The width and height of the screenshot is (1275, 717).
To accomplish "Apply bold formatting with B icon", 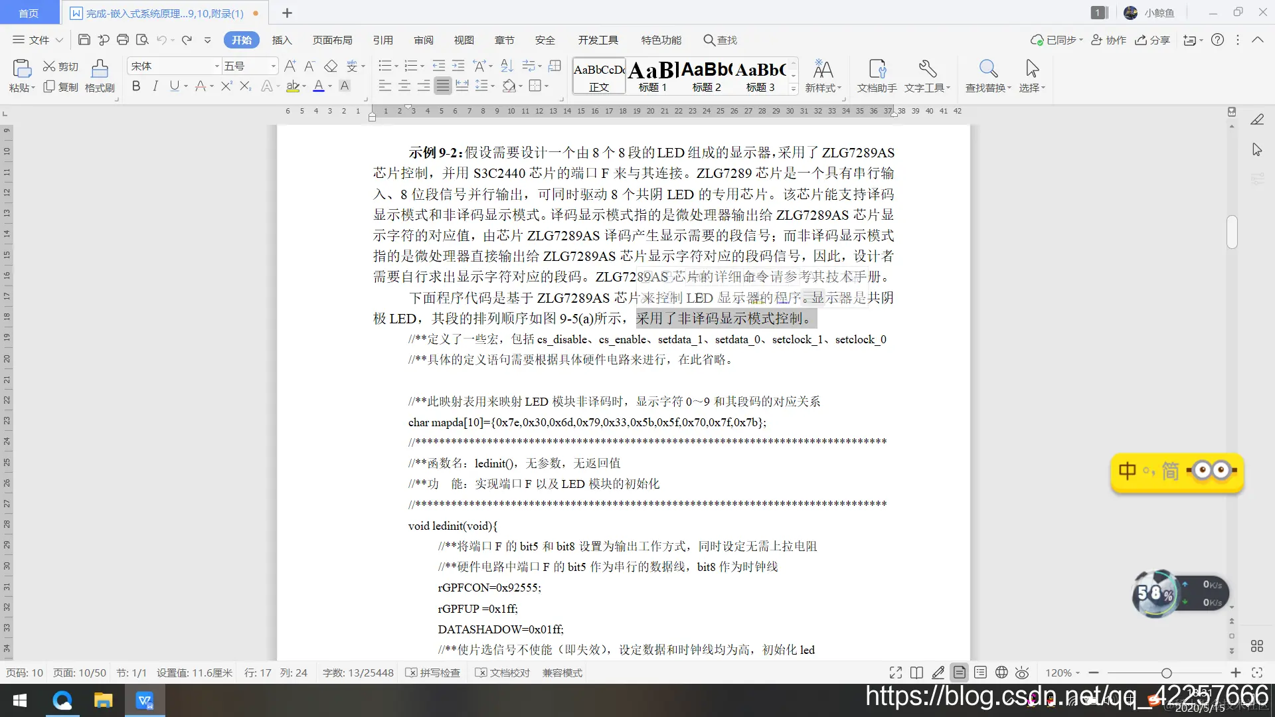I will [x=136, y=86].
